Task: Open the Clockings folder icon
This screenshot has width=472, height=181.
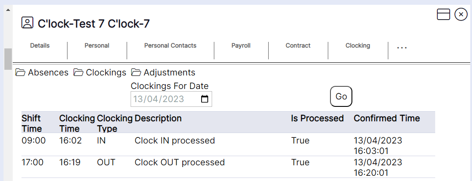Action: tap(78, 72)
